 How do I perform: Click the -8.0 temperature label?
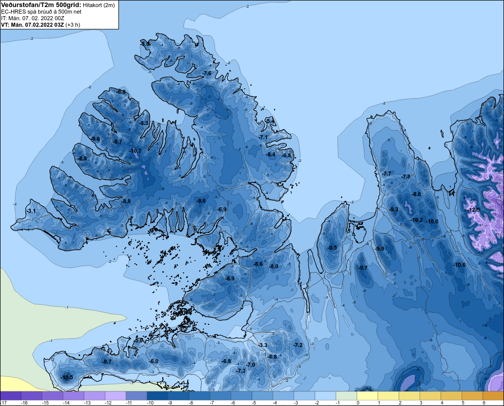[x=274, y=267]
